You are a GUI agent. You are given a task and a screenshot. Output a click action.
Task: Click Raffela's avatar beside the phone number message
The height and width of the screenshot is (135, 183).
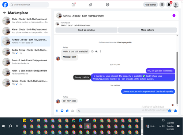click(58, 101)
